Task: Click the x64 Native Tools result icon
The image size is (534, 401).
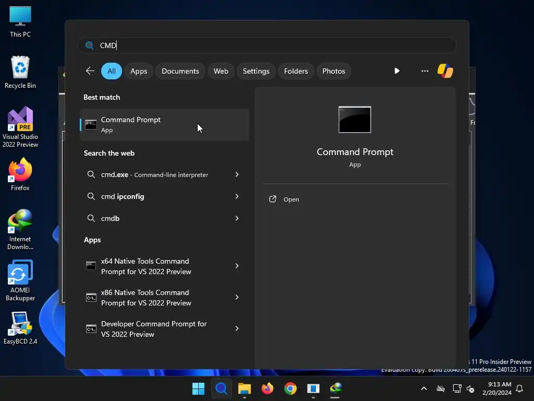Action: tap(91, 266)
